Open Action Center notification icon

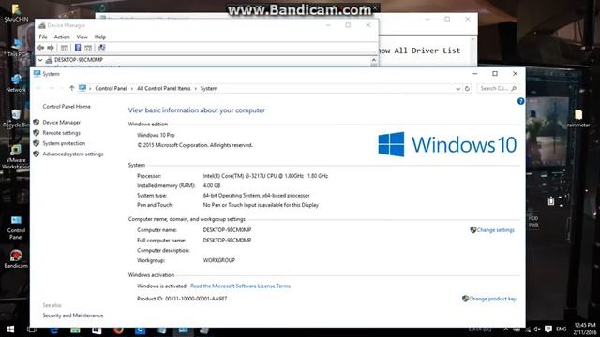pos(548,329)
